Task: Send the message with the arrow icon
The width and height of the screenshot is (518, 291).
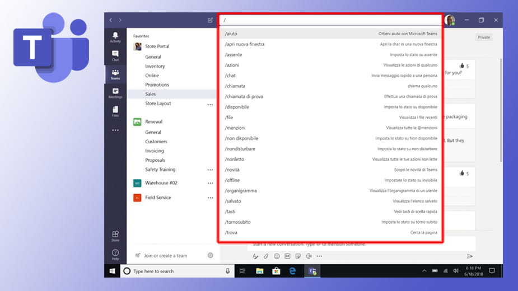Action: 470,256
